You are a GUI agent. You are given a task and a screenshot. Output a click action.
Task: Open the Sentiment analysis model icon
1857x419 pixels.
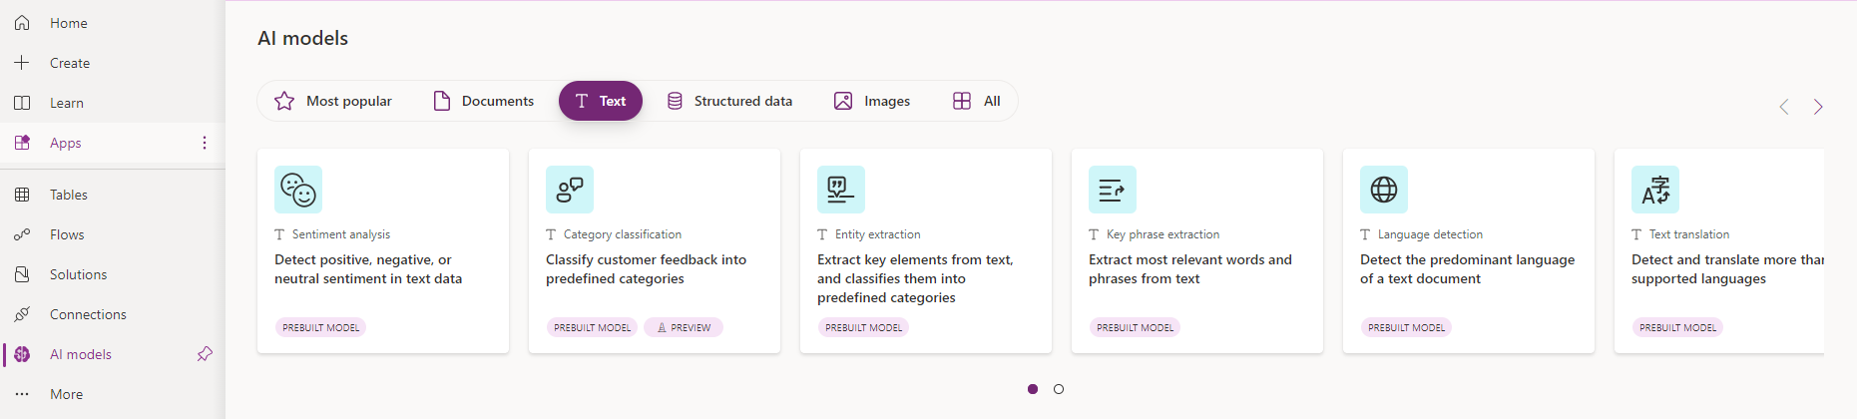pyautogui.click(x=298, y=190)
